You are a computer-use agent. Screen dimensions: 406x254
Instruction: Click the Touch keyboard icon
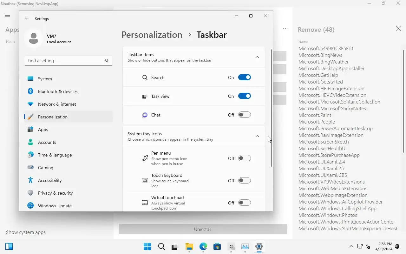(x=145, y=180)
